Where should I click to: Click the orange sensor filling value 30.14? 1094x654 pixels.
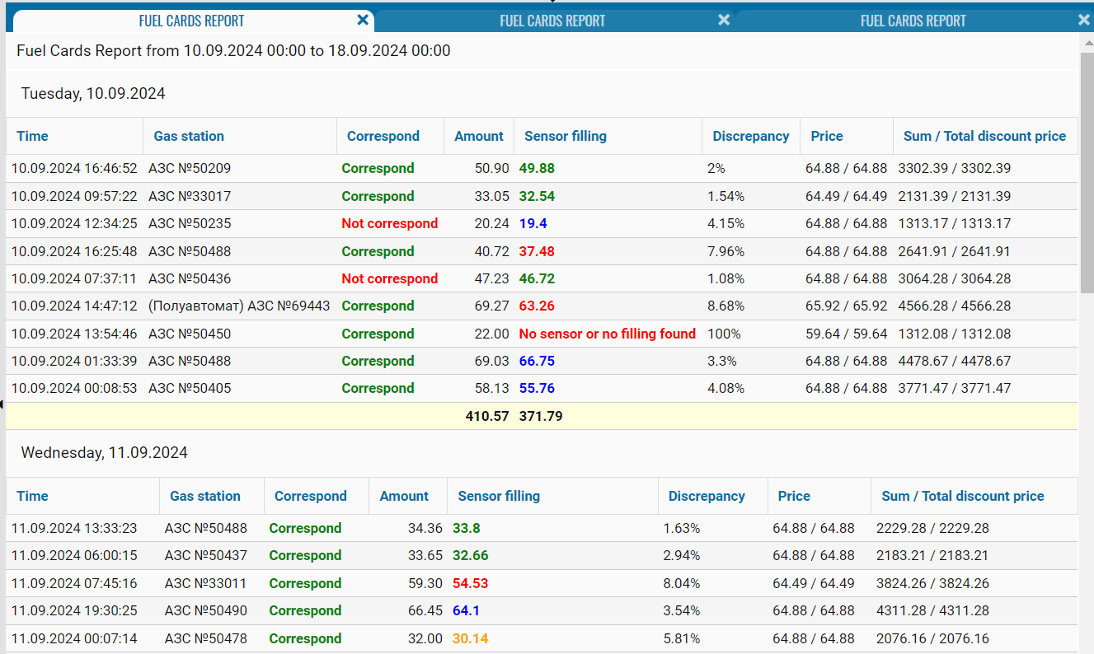pos(471,638)
